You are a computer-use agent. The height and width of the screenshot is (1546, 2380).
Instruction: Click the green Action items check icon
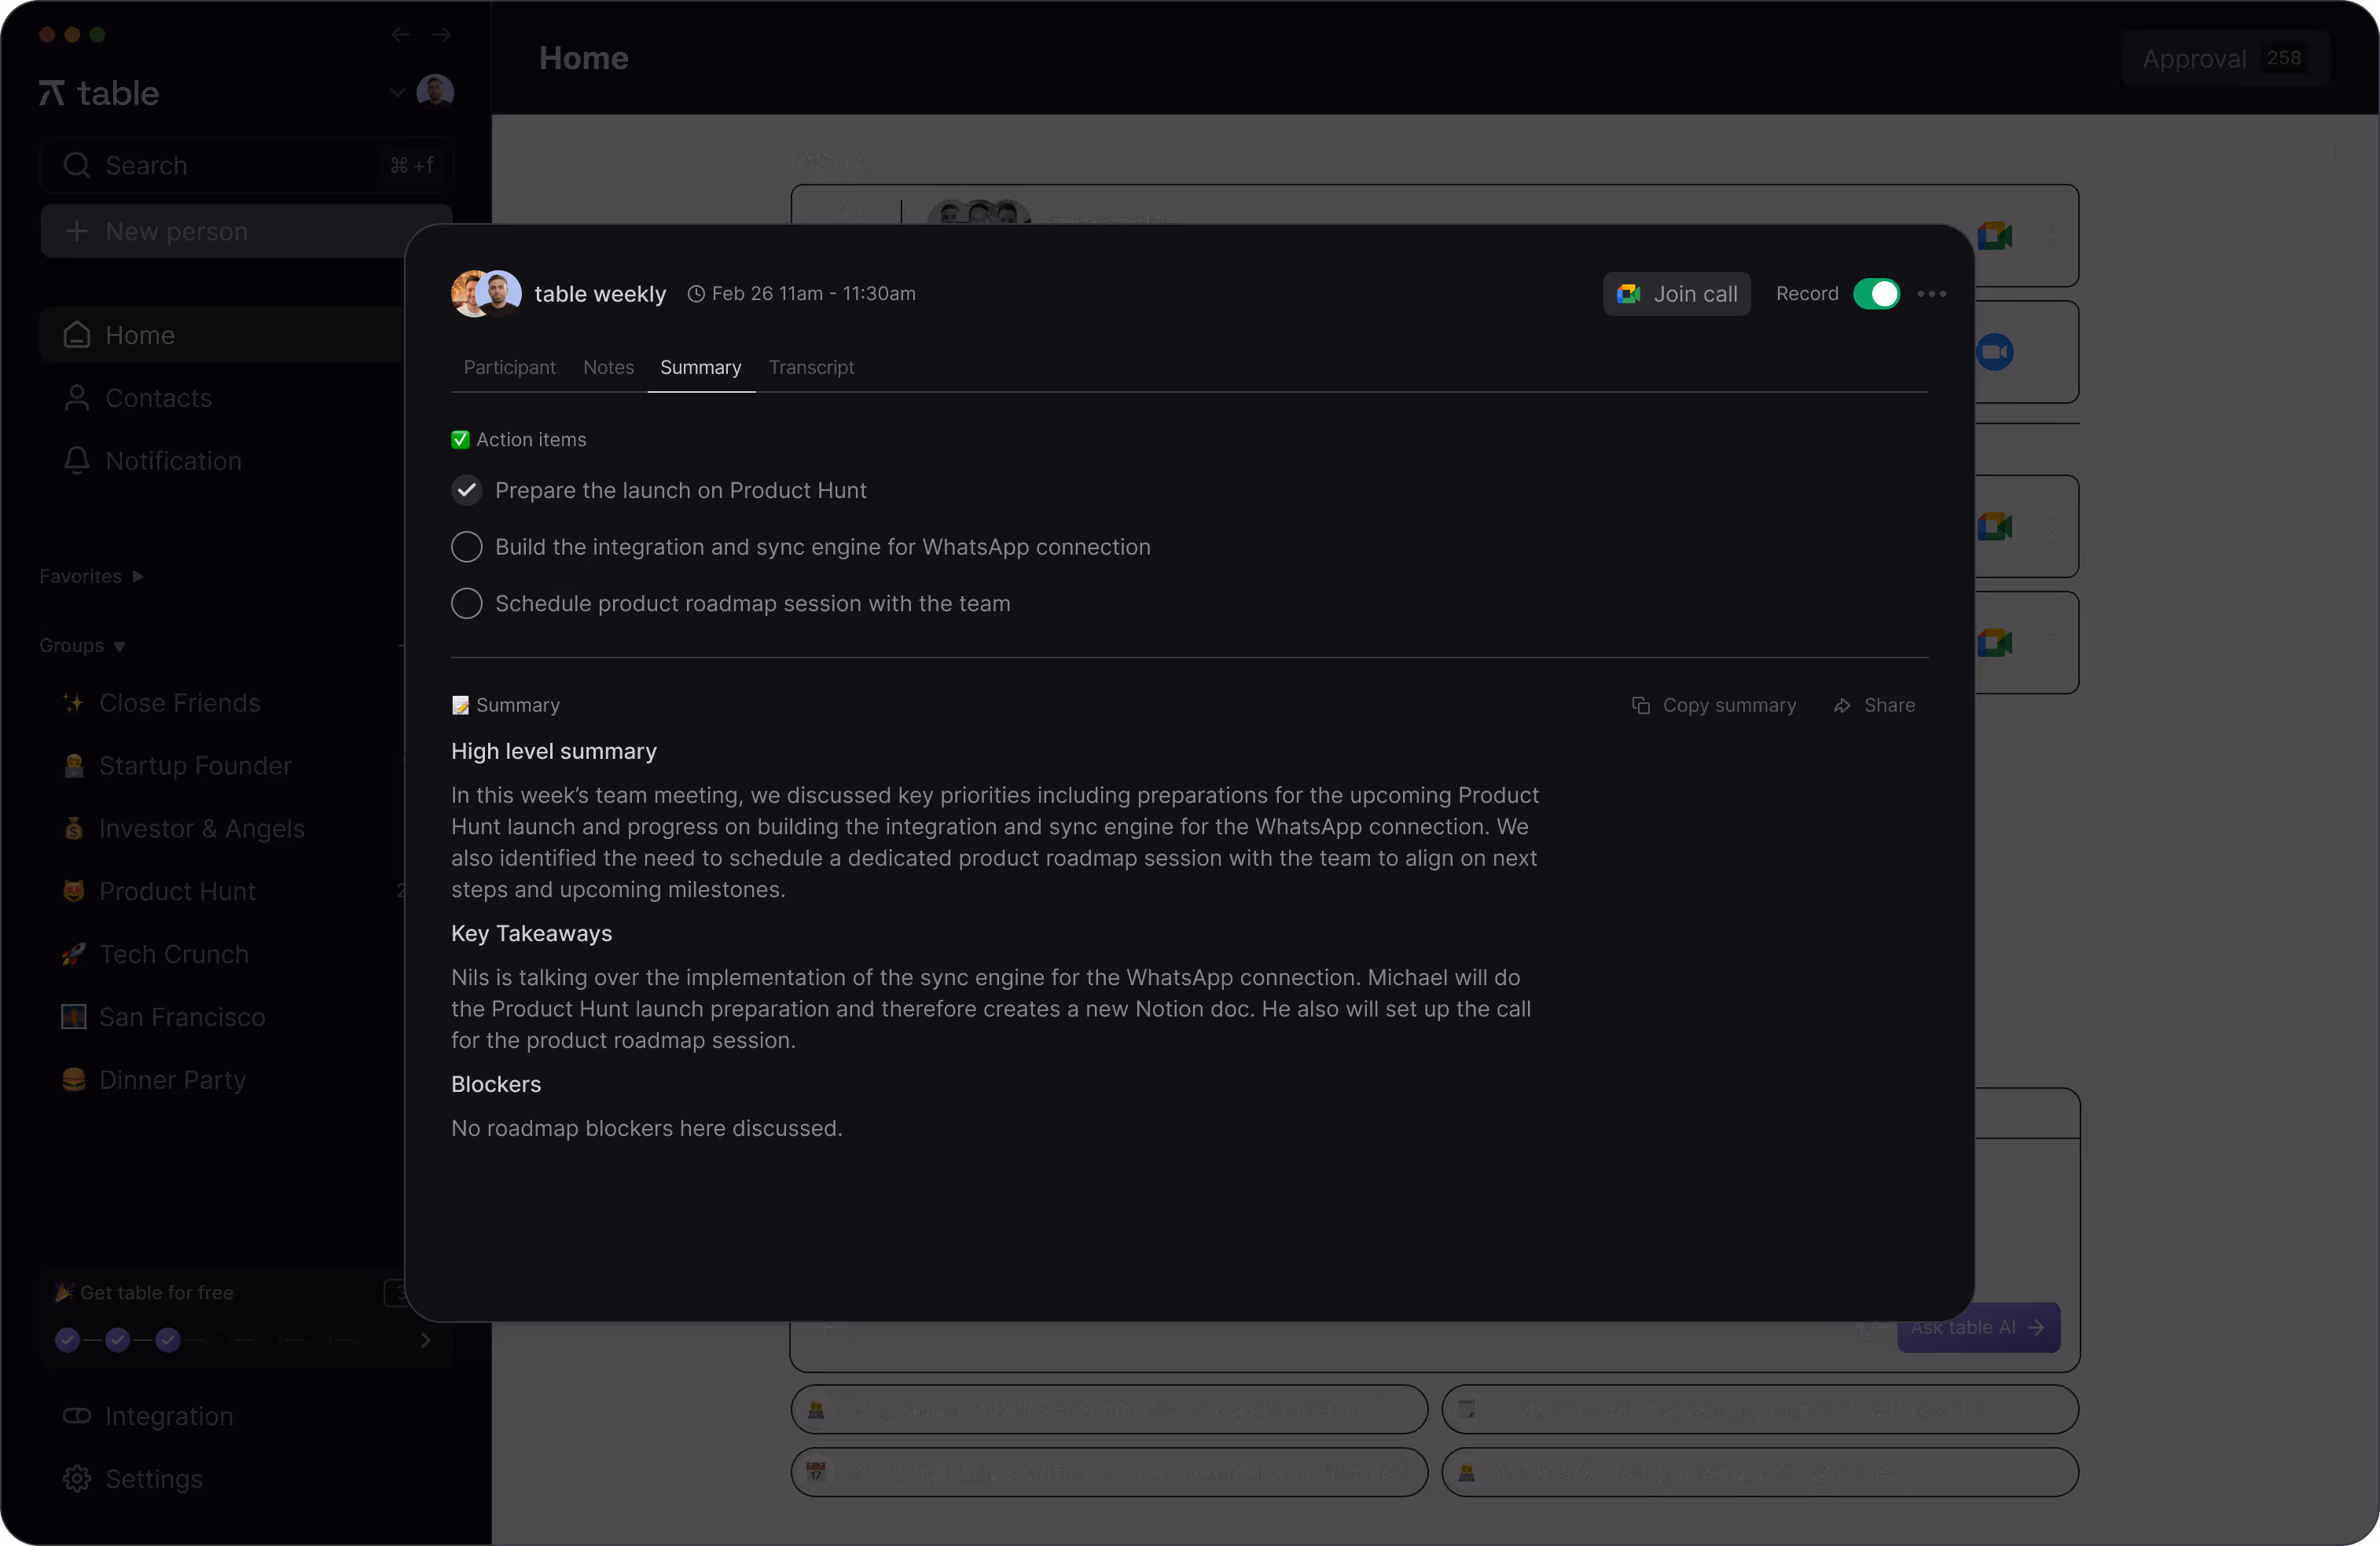[461, 440]
